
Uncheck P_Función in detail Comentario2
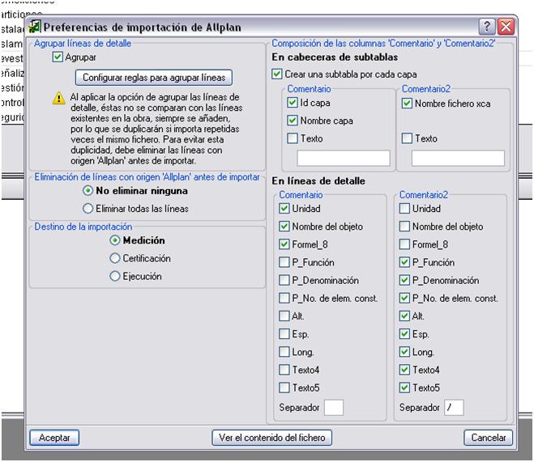tap(404, 262)
